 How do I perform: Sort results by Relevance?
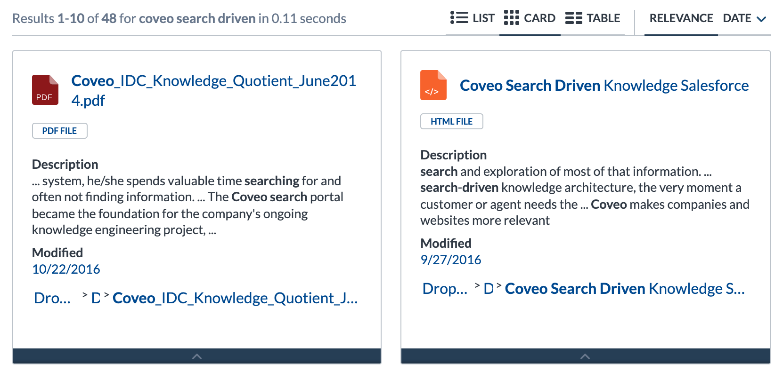click(x=681, y=18)
